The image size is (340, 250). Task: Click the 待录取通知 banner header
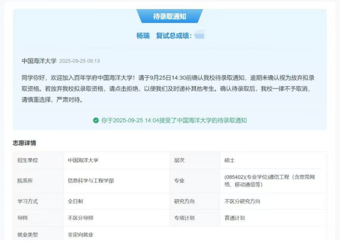pyautogui.click(x=169, y=16)
